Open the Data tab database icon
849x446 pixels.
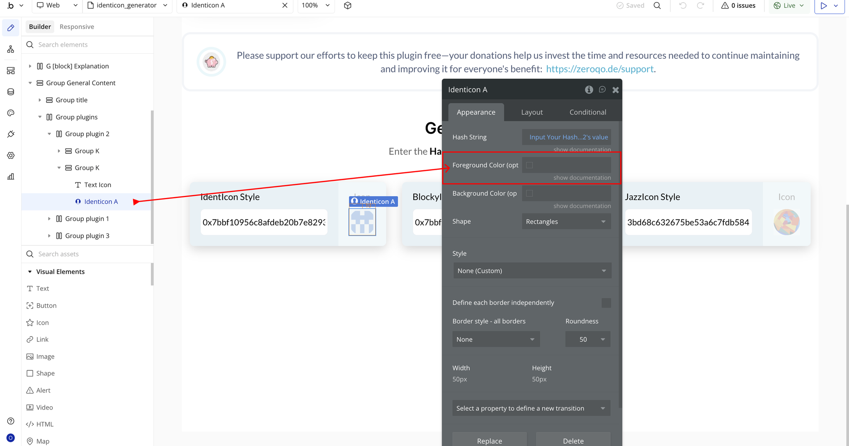click(x=11, y=92)
